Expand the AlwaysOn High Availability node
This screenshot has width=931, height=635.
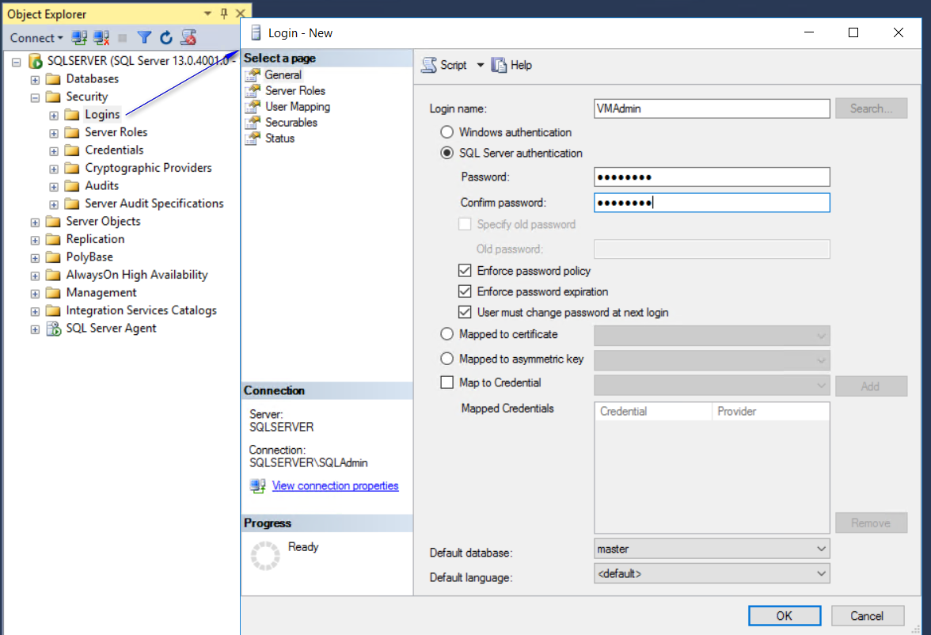coord(35,276)
